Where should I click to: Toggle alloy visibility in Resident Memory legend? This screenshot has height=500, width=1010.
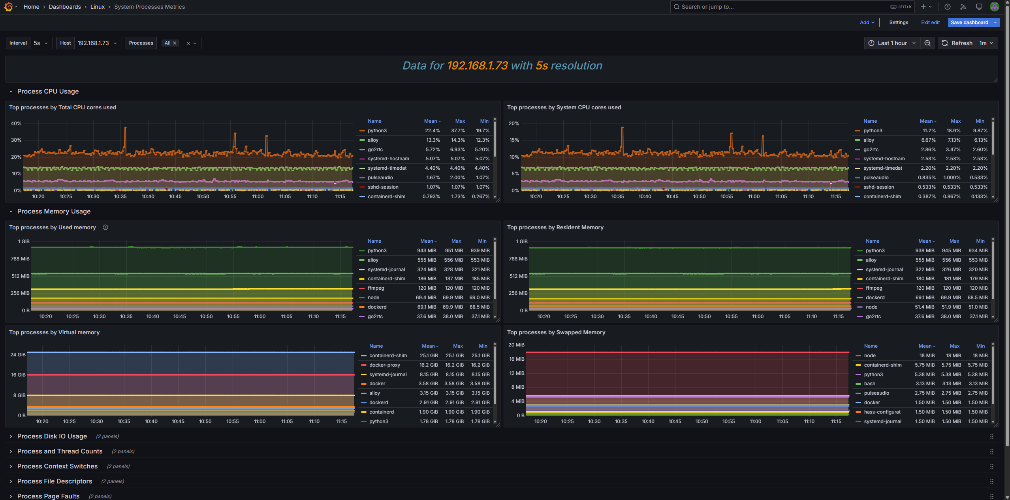(872, 260)
